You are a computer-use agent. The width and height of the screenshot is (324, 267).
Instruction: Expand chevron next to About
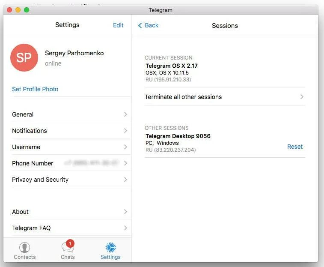coord(125,212)
